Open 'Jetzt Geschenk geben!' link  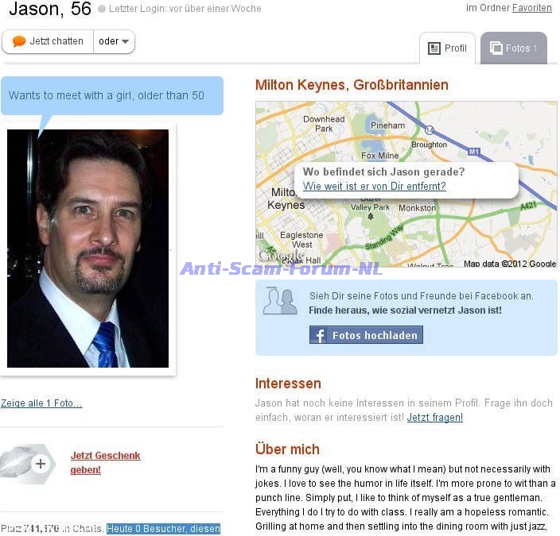[x=105, y=462]
